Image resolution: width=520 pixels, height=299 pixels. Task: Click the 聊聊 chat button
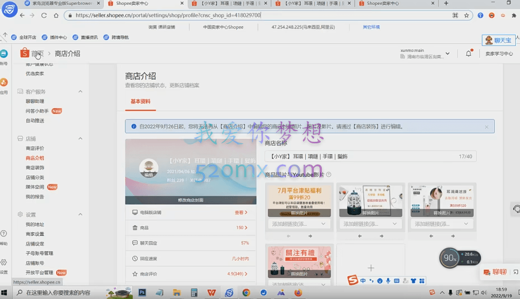click(x=495, y=272)
